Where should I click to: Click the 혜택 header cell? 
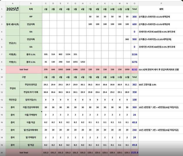(x=161, y=9)
